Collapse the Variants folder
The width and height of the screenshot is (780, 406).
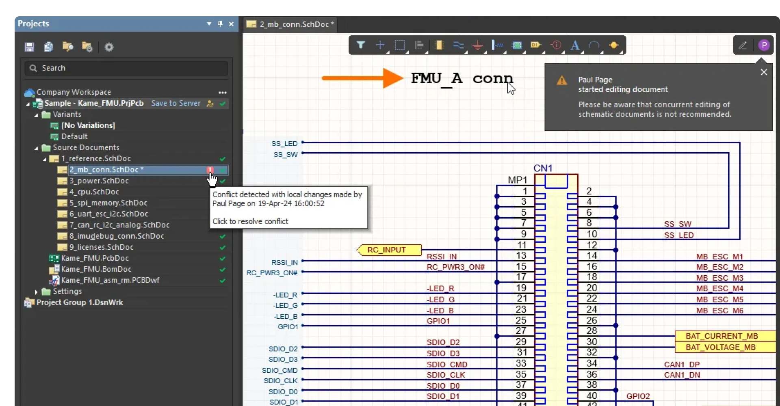(36, 115)
